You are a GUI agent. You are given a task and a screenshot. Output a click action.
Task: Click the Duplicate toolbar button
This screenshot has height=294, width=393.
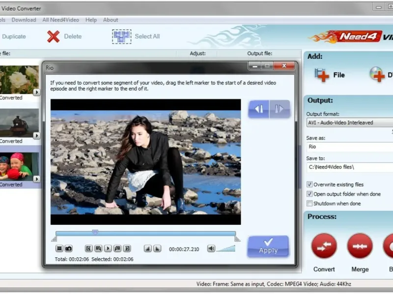tap(14, 36)
